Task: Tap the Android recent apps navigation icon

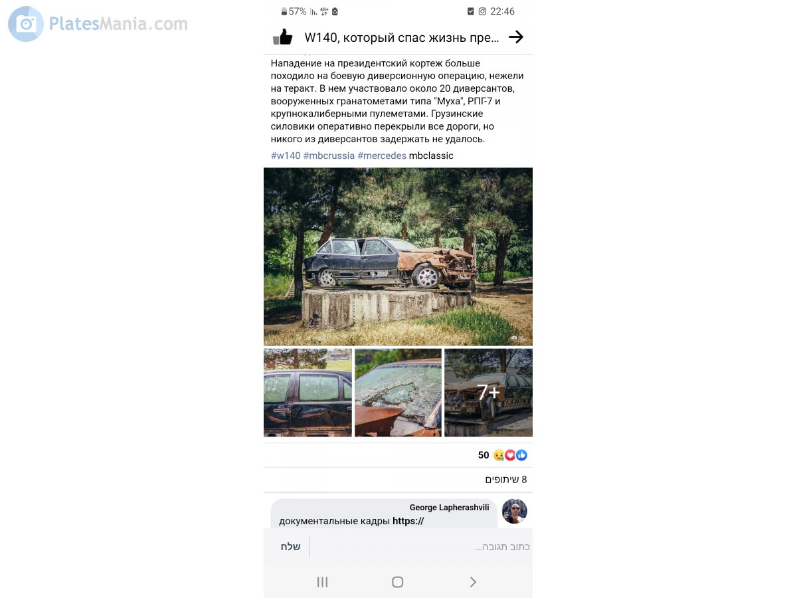Action: (323, 582)
